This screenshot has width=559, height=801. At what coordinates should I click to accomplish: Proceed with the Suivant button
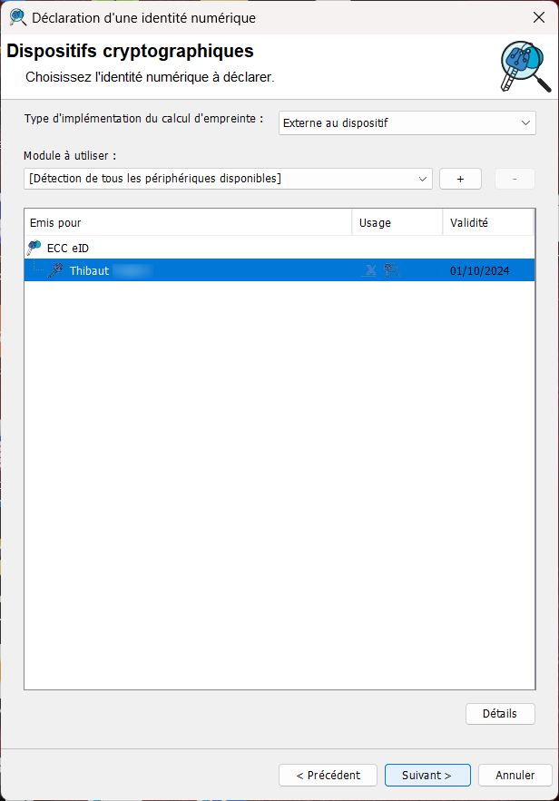click(427, 775)
